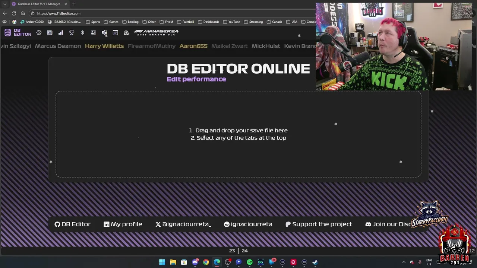This screenshot has width=477, height=268.
Task: Click supporter name MickHulst
Action: pos(266,46)
